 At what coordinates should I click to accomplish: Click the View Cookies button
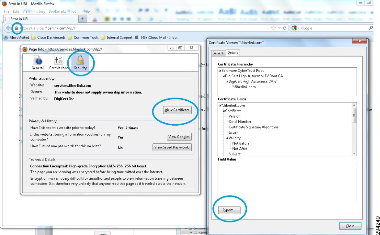coord(179,137)
